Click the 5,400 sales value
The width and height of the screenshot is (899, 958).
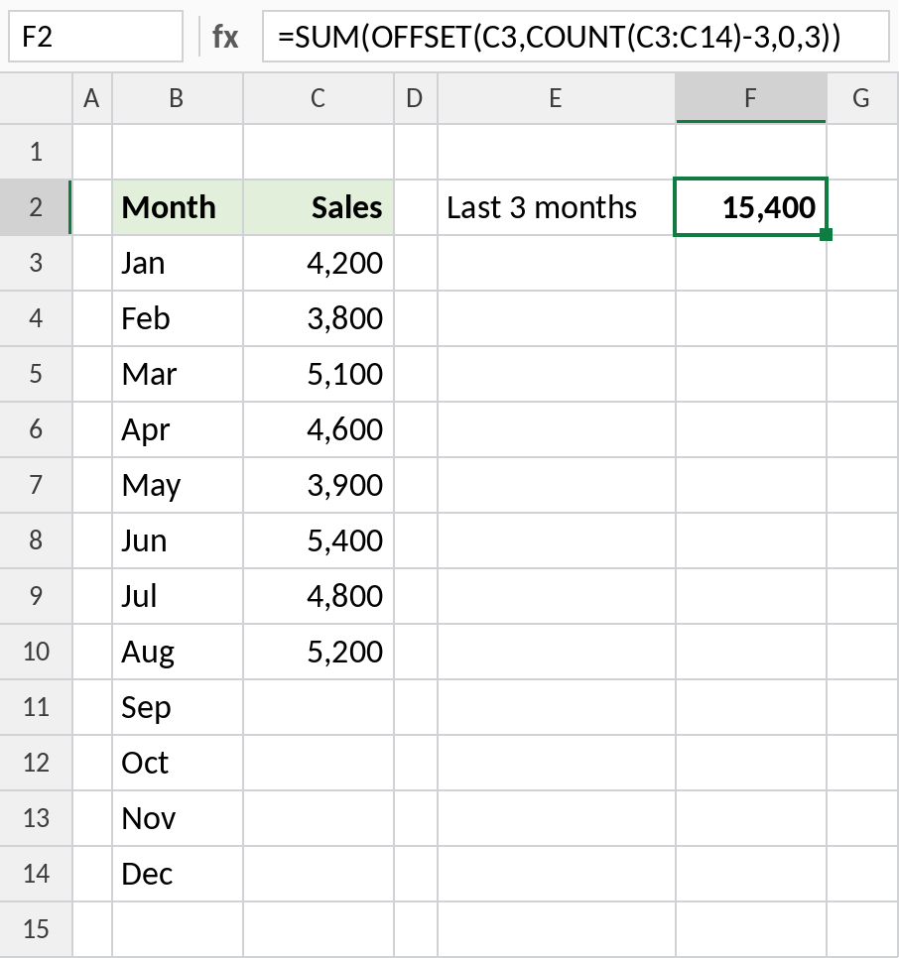pos(319,540)
